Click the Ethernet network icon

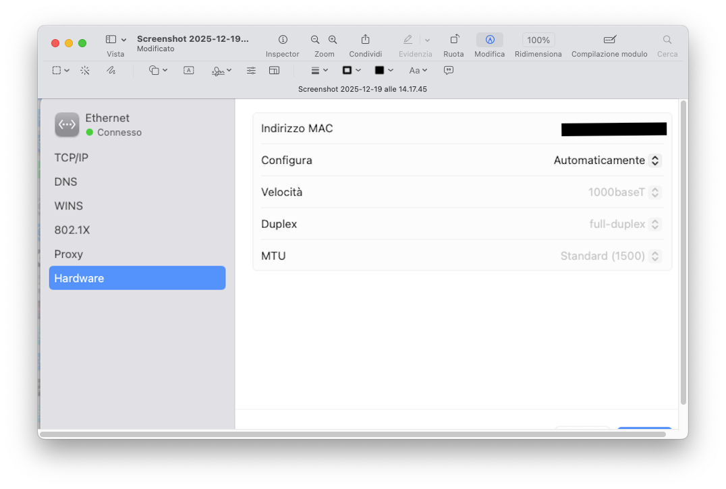[67, 125]
